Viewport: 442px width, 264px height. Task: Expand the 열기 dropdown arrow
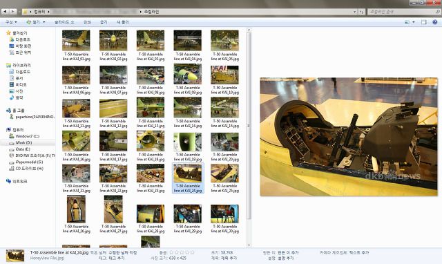[x=44, y=22]
